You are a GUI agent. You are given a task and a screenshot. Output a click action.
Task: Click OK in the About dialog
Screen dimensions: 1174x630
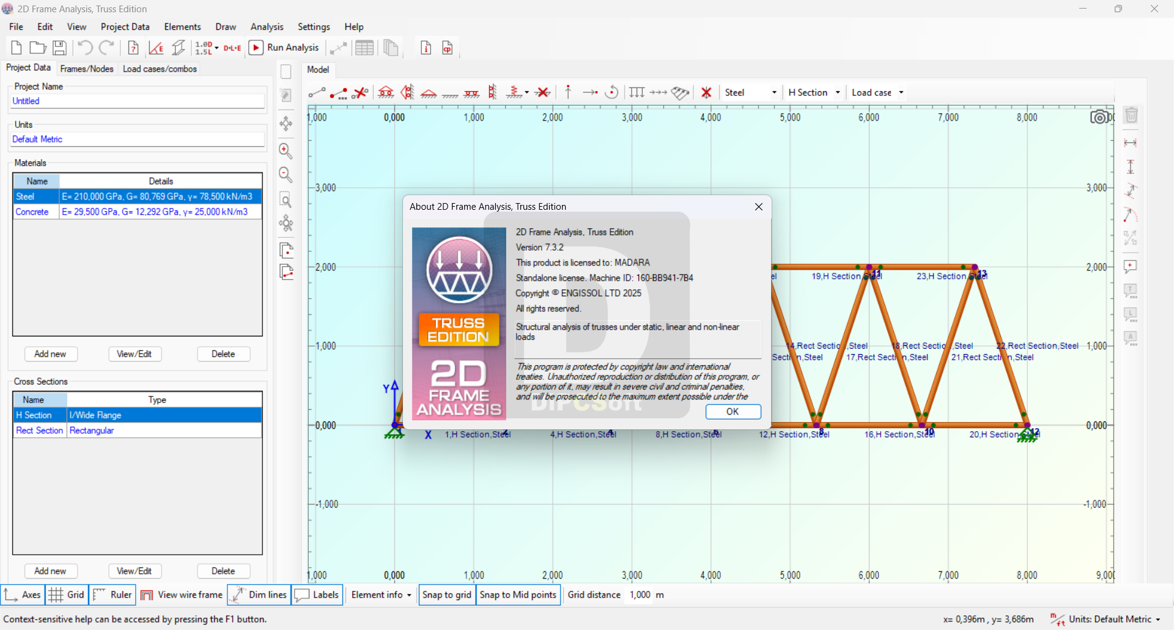pyautogui.click(x=733, y=412)
